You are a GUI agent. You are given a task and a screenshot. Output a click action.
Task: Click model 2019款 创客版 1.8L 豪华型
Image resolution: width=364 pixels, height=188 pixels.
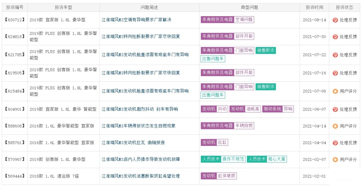(x=57, y=160)
